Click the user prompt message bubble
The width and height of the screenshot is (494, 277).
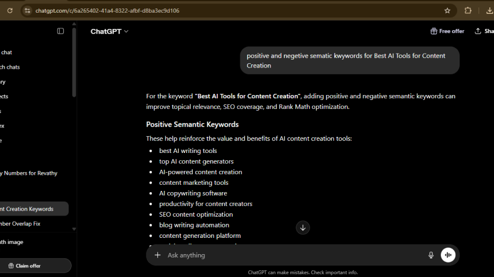pyautogui.click(x=349, y=60)
